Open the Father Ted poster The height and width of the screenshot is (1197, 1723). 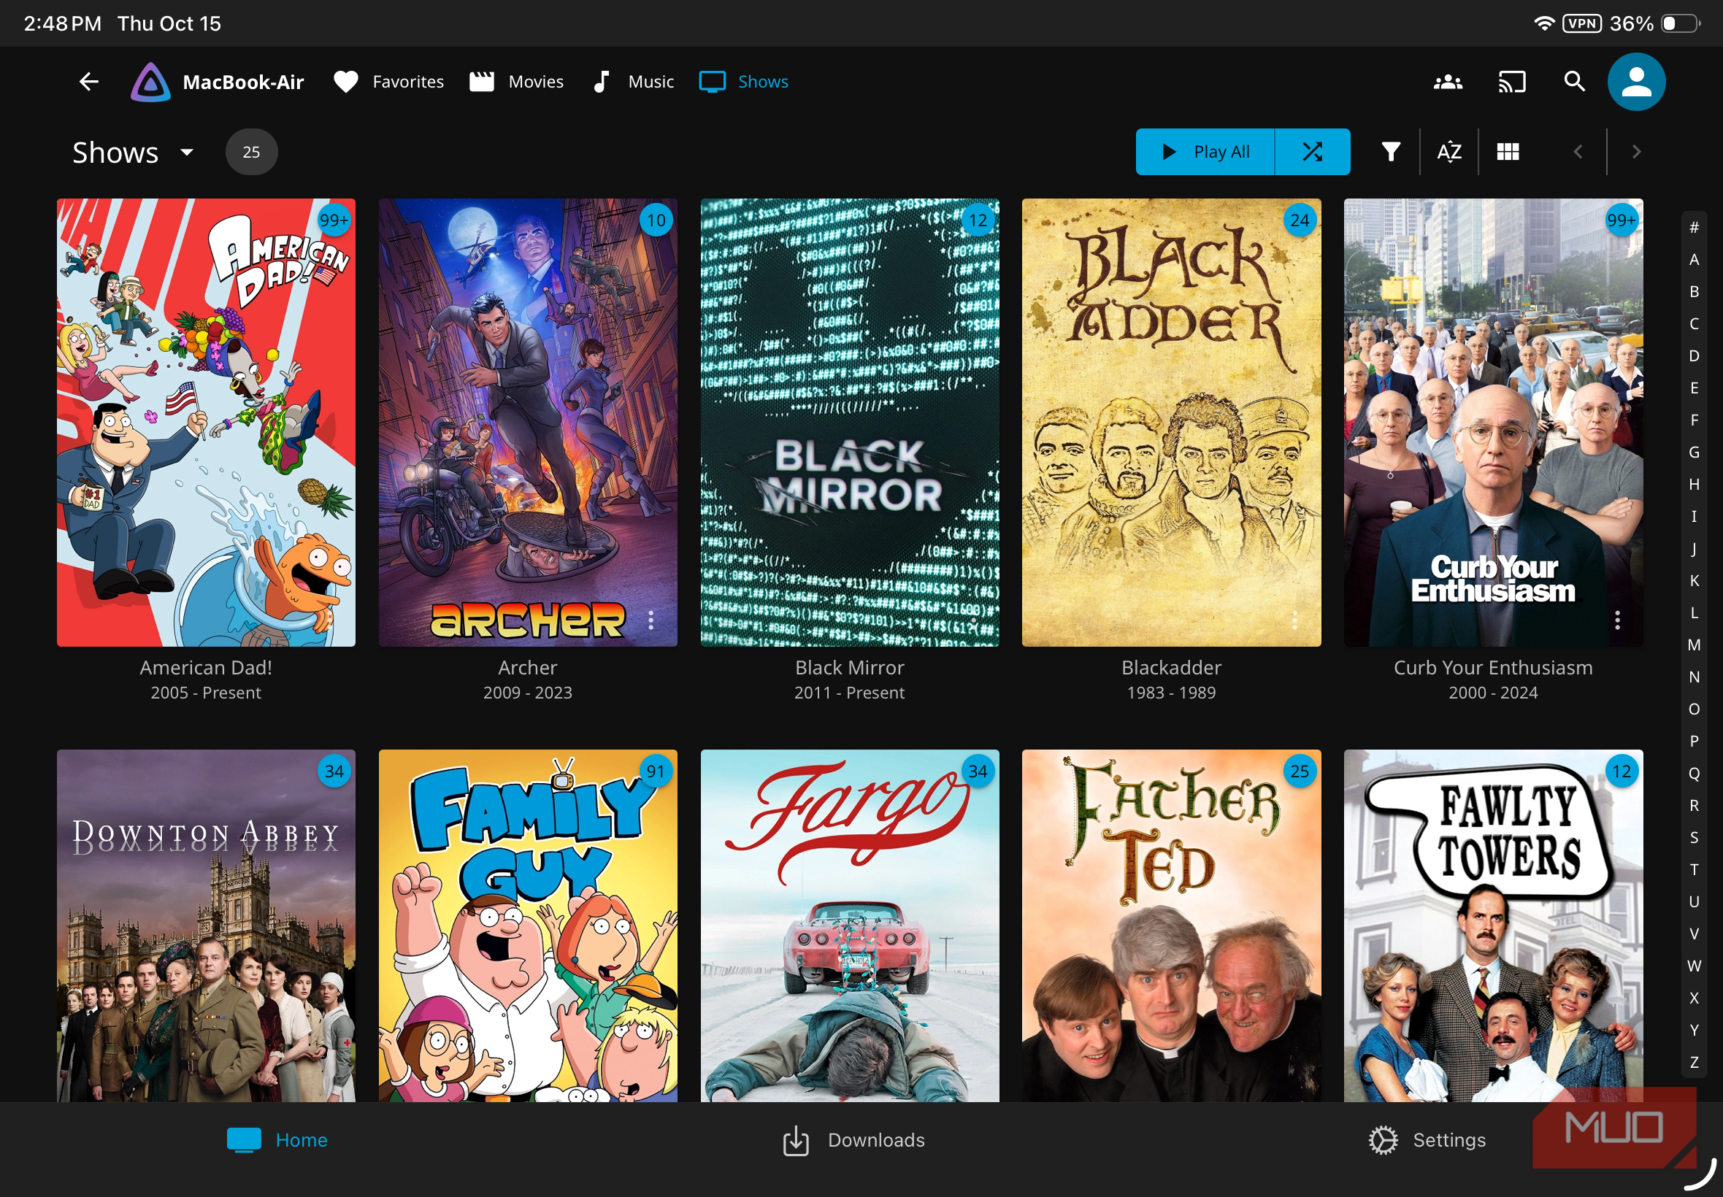tap(1172, 925)
